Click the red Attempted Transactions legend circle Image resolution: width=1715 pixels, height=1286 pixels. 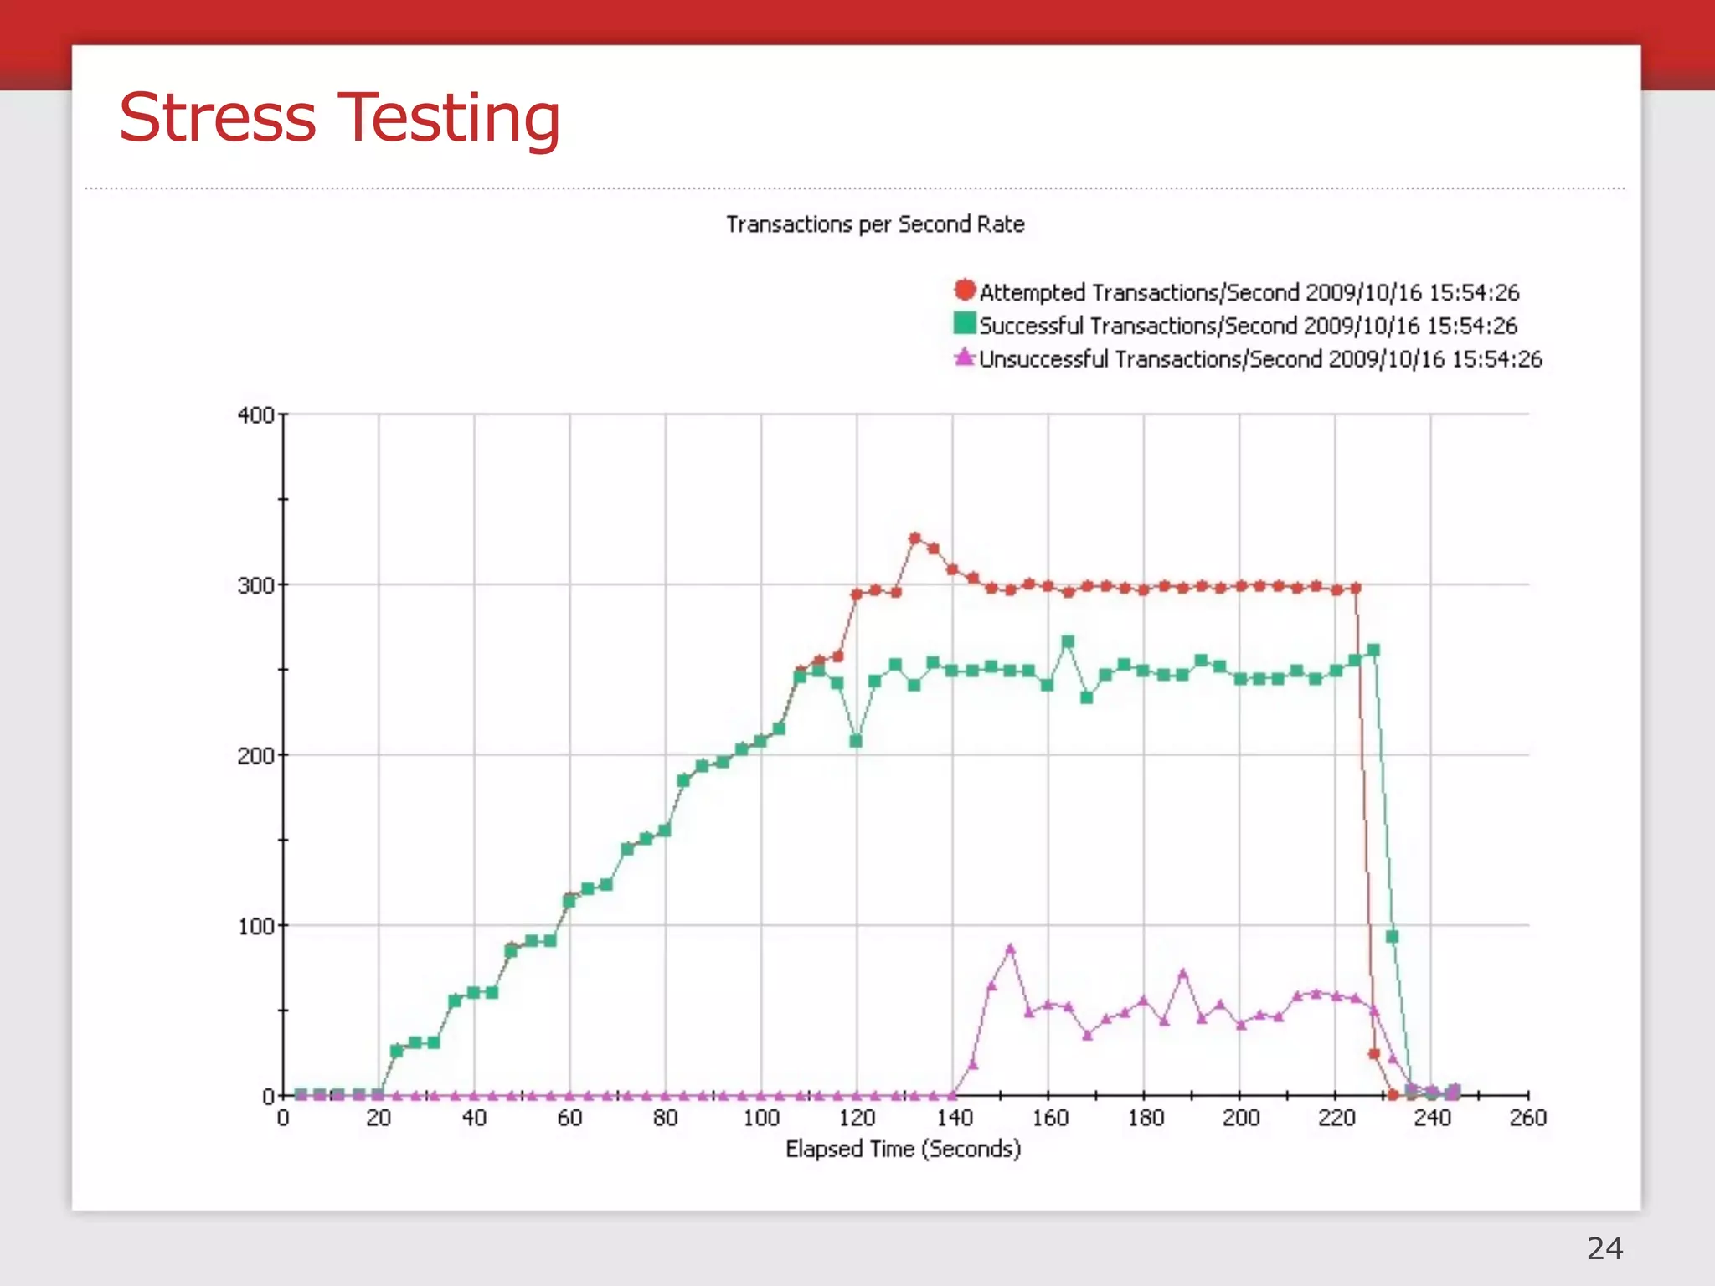click(965, 291)
